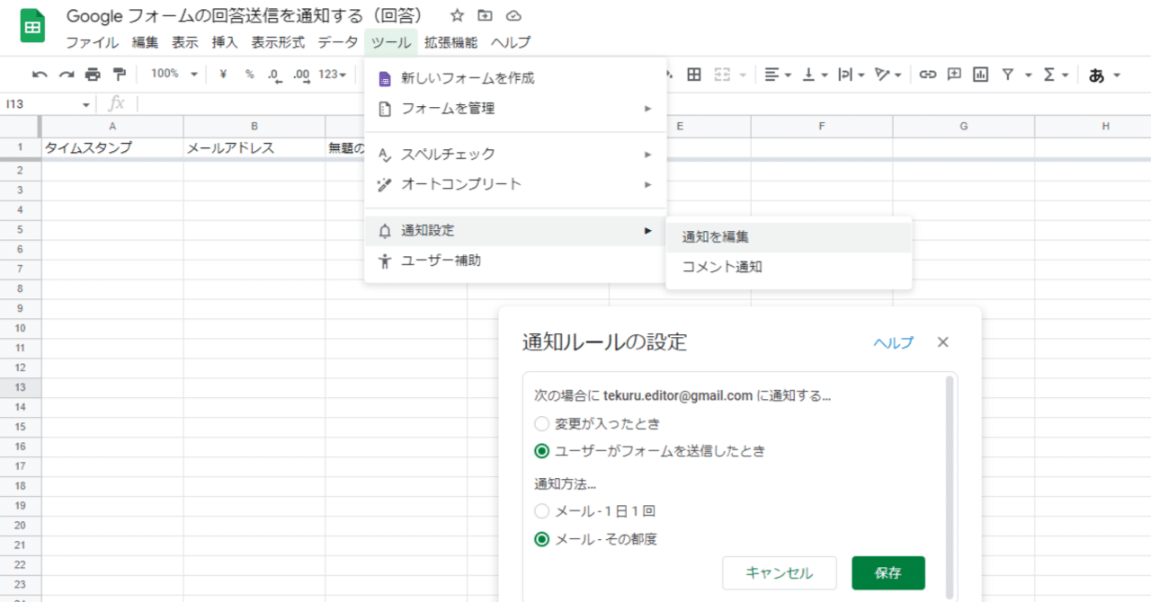Select the paint format tool
This screenshot has width=1151, height=602.
point(119,74)
